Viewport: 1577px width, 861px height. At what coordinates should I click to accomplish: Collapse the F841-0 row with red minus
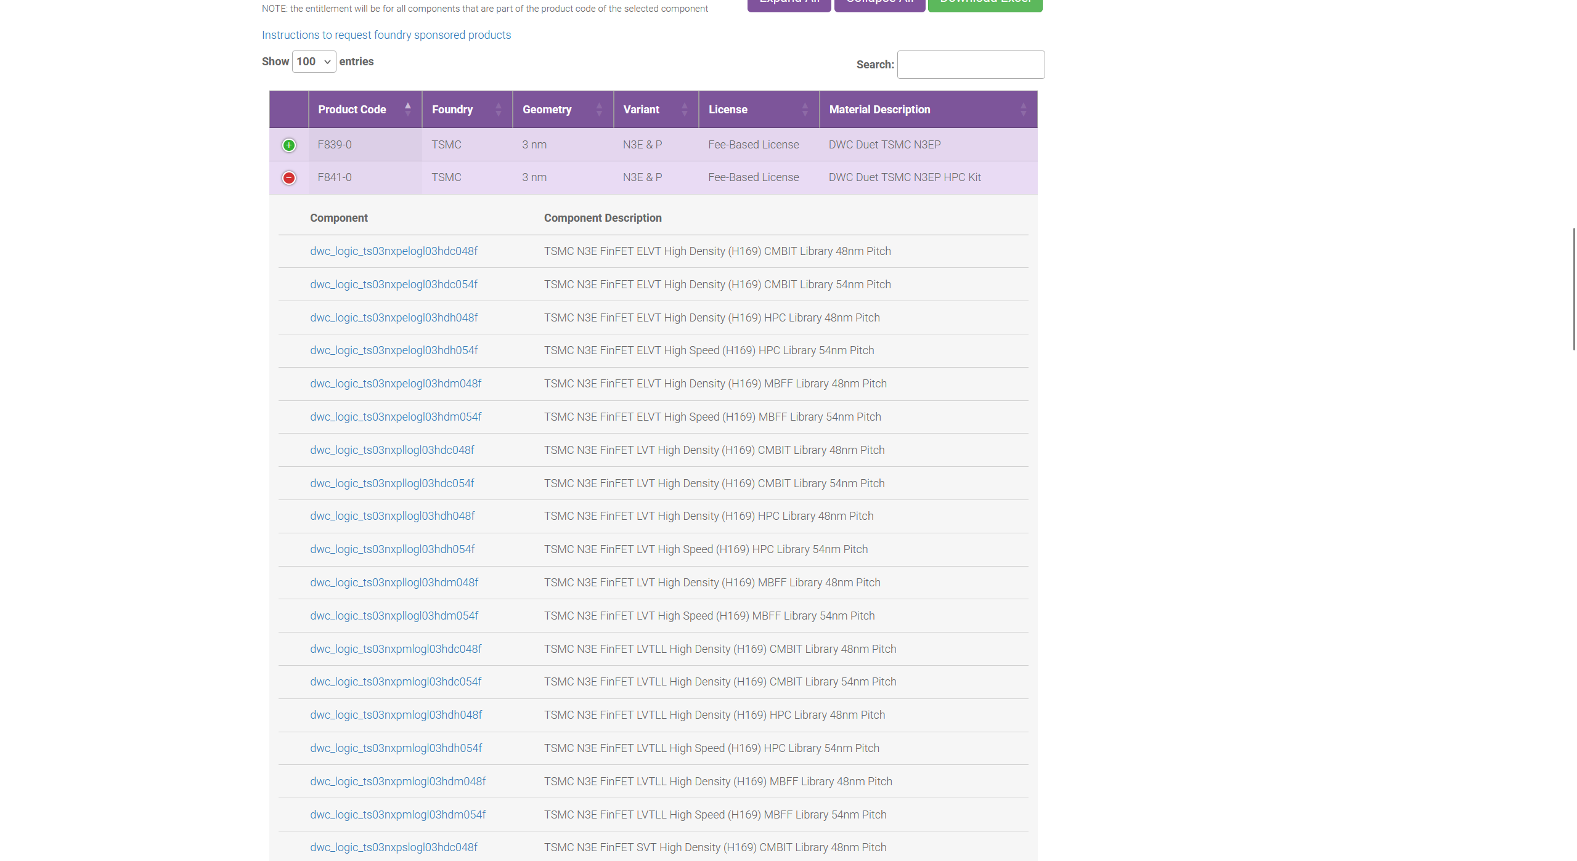pyautogui.click(x=288, y=178)
